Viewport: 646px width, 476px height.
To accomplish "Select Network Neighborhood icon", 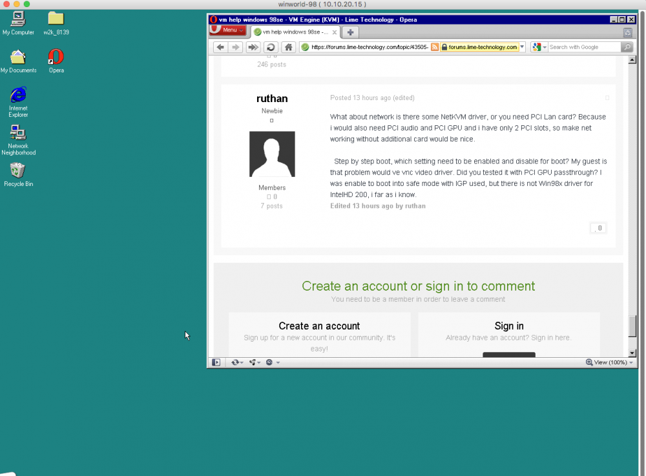I will pos(18,140).
